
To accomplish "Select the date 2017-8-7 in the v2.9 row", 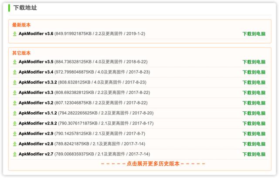I will pyautogui.click(x=135, y=134).
